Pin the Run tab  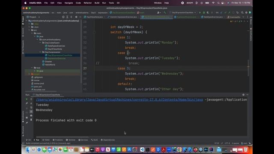[x=27, y=123]
